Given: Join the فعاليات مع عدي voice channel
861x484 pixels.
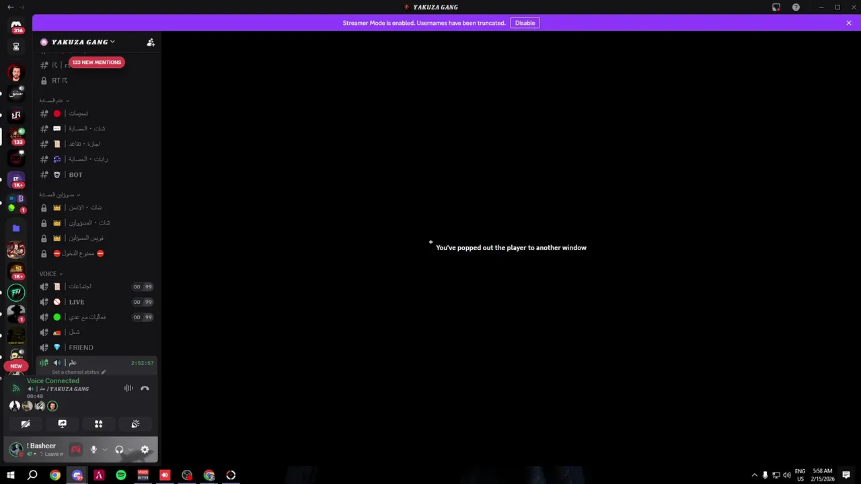Looking at the screenshot, I should [97, 317].
